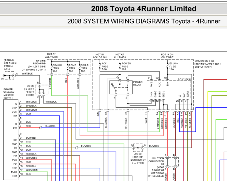The image size is (227, 181).
Task: Click the "DU" terminal on master switch
Action: 15,116
